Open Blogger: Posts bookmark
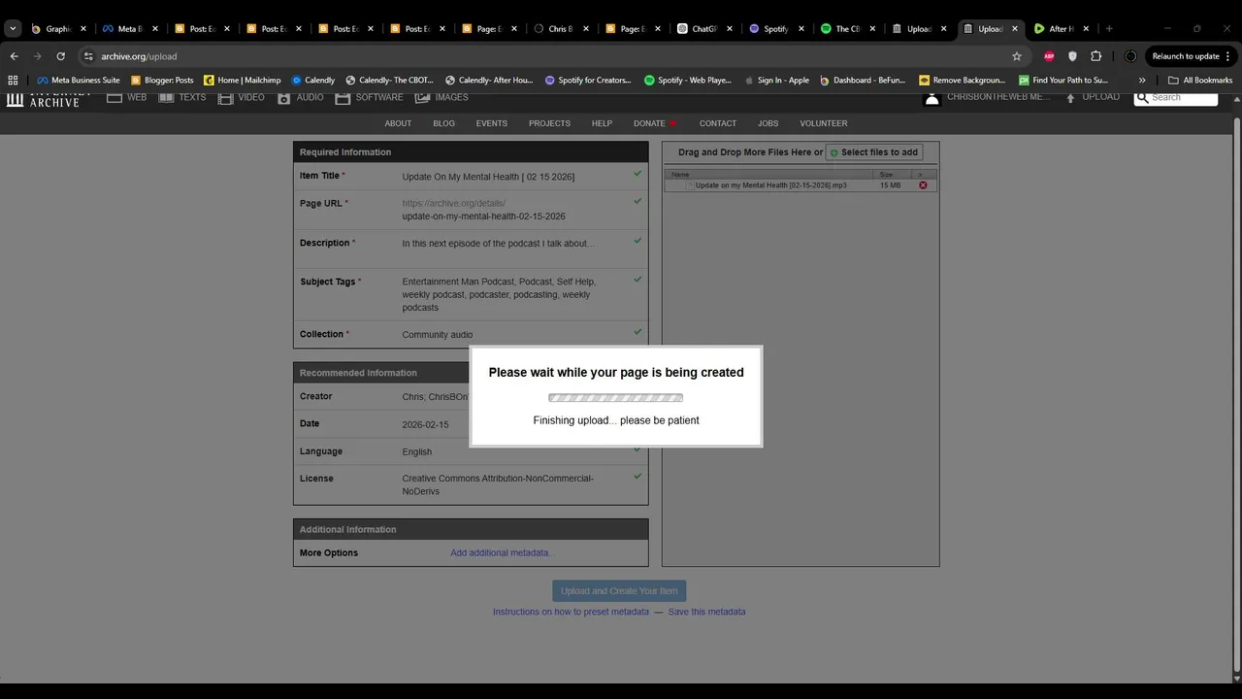Image resolution: width=1242 pixels, height=699 pixels. click(162, 80)
